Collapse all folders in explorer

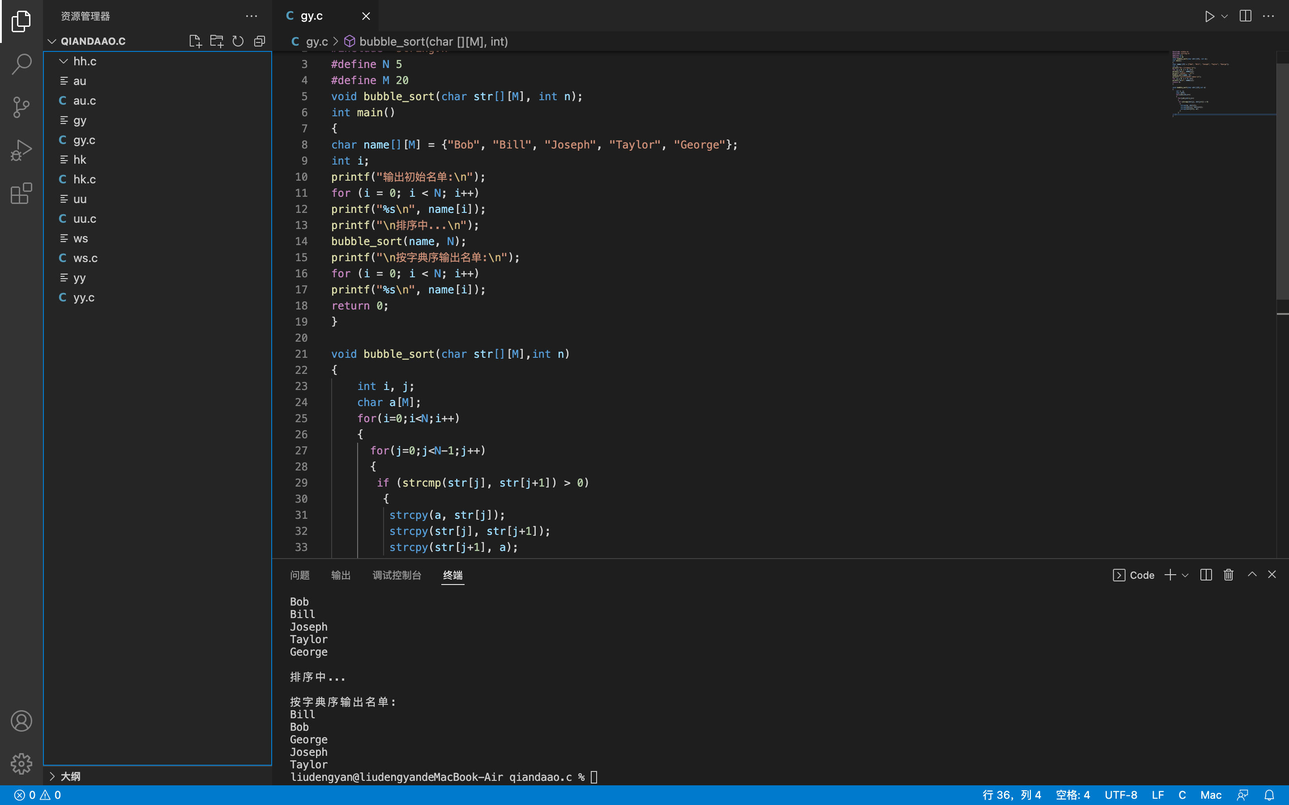[x=260, y=41]
